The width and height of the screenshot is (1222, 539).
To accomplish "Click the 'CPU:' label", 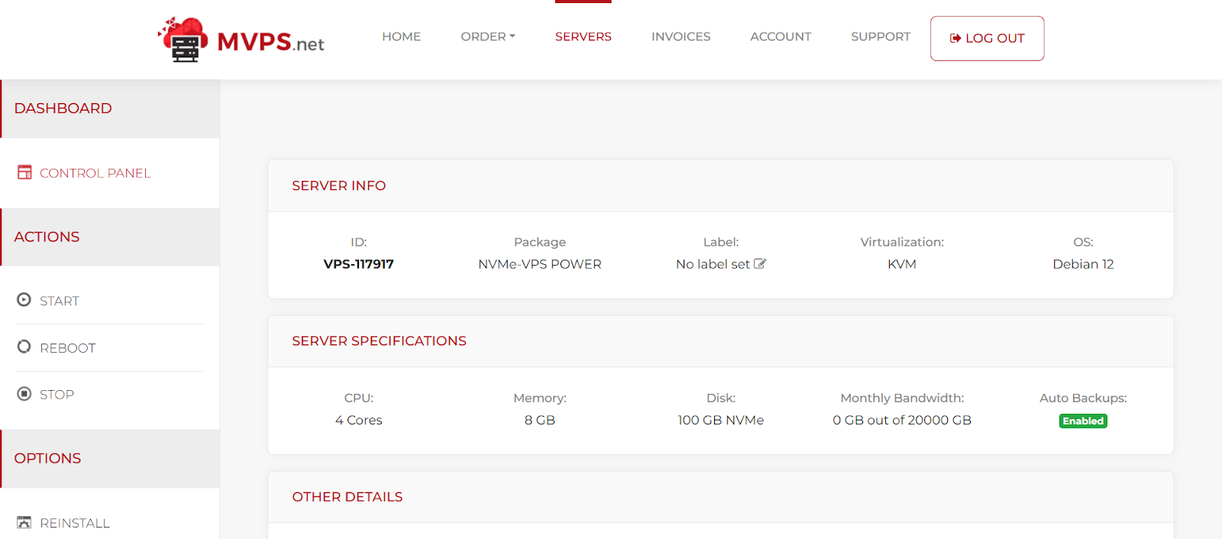I will pos(359,398).
